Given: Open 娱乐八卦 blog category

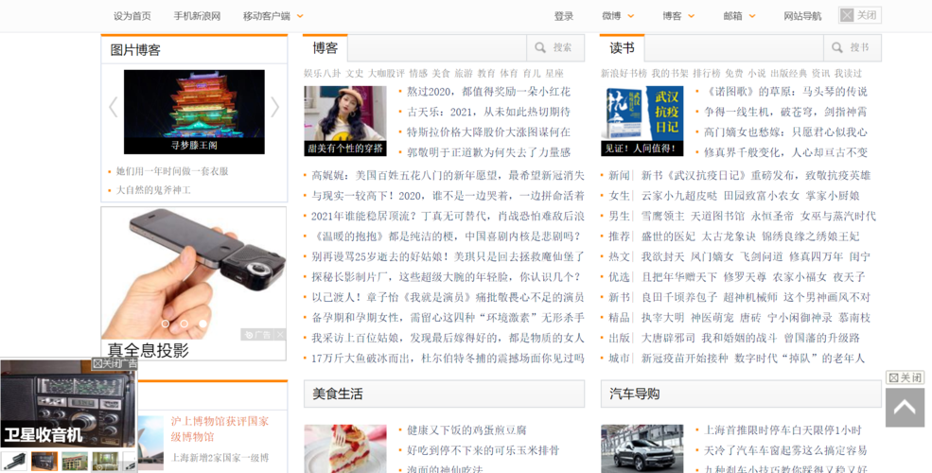Looking at the screenshot, I should [322, 73].
